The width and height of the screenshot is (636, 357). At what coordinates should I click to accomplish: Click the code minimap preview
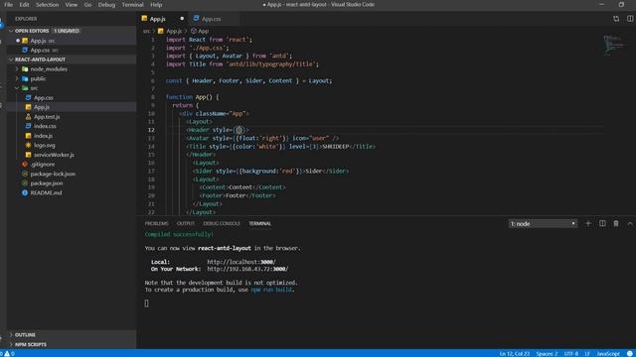(x=614, y=45)
